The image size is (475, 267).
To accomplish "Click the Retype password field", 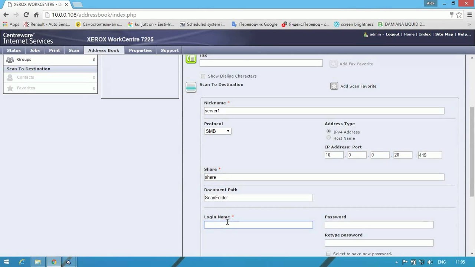I will click(379, 243).
